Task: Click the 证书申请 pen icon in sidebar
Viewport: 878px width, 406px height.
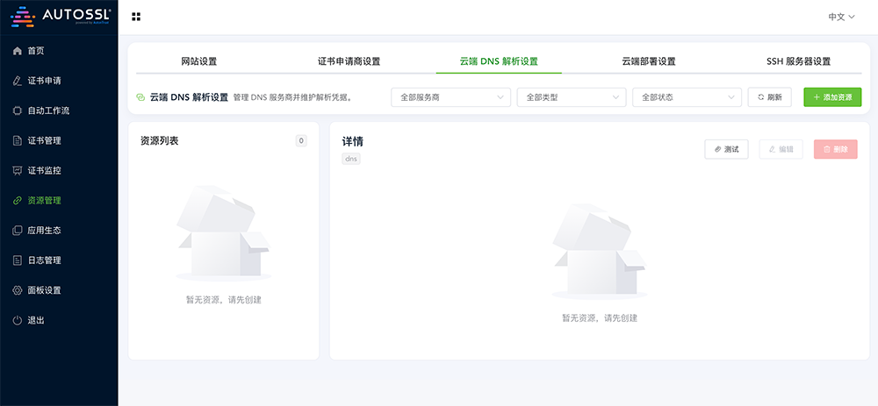Action: point(18,81)
